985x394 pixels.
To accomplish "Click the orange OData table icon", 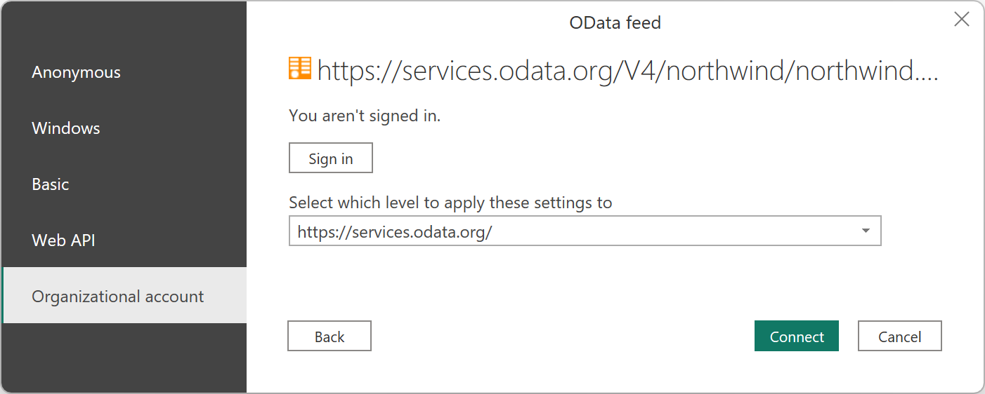I will [300, 68].
